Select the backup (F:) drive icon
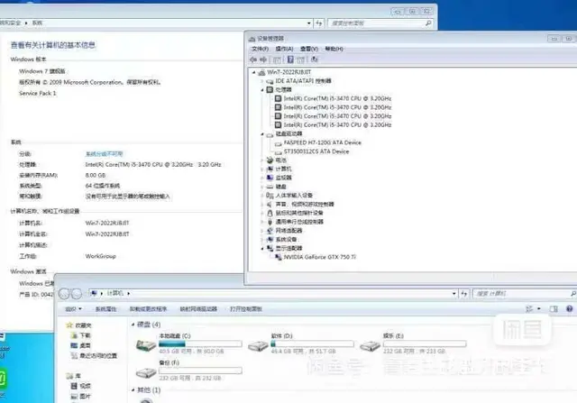Screen dimensions: 577x403 tap(146, 373)
